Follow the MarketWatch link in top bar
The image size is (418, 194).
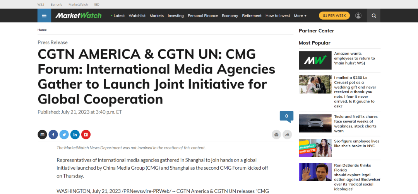click(x=78, y=5)
